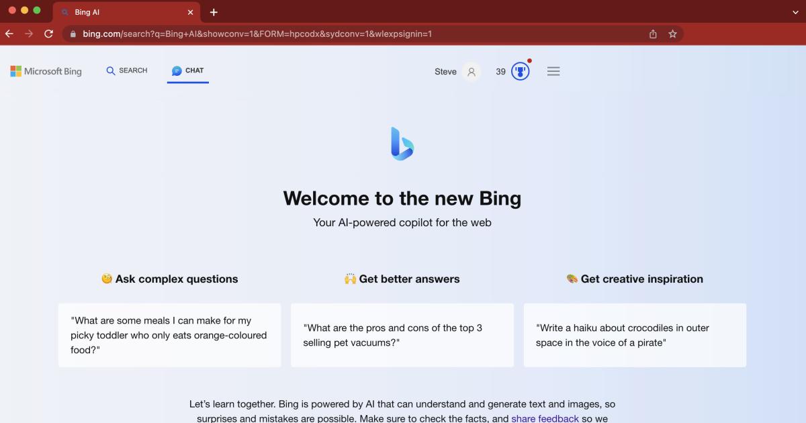
Task: Click the Microsoft Bing logo
Action: click(x=46, y=71)
